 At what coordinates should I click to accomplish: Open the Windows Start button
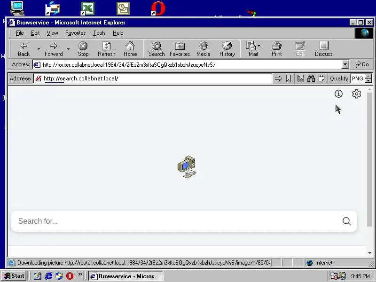point(14,276)
